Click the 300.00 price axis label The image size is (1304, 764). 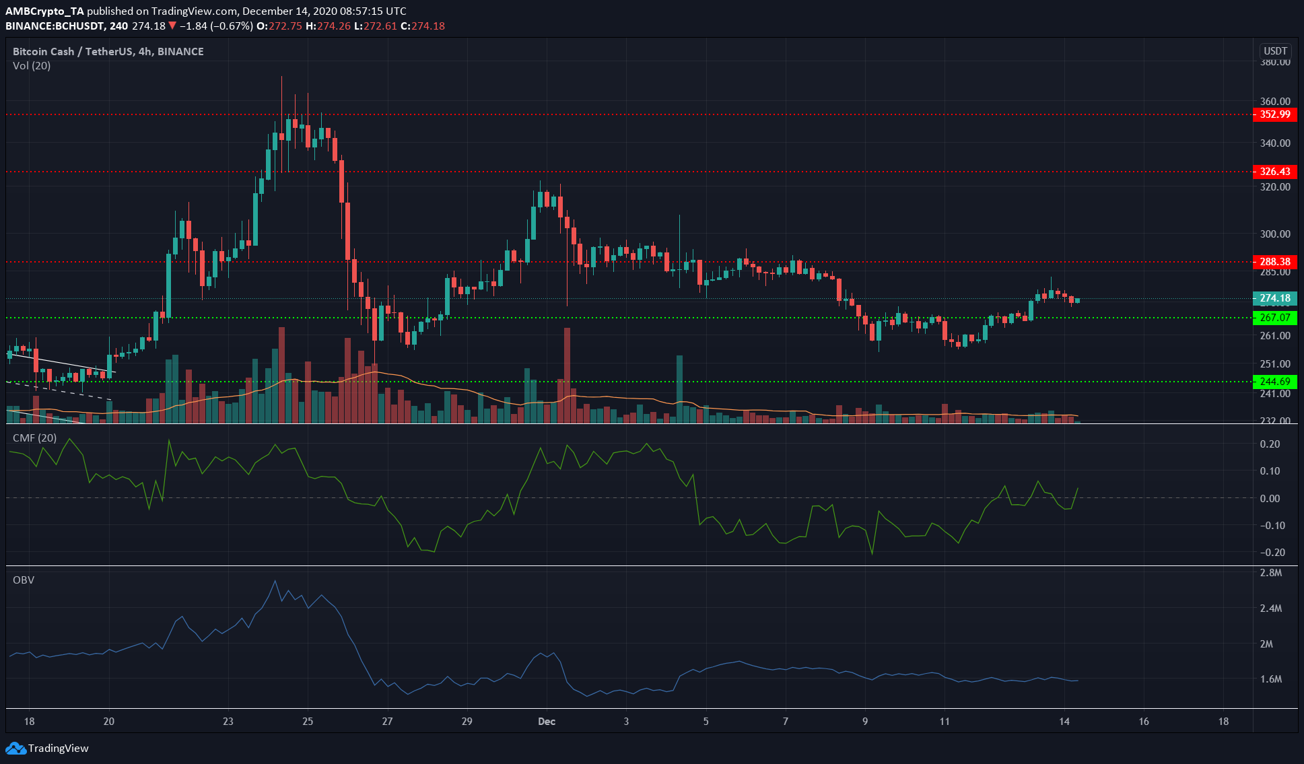coord(1275,234)
